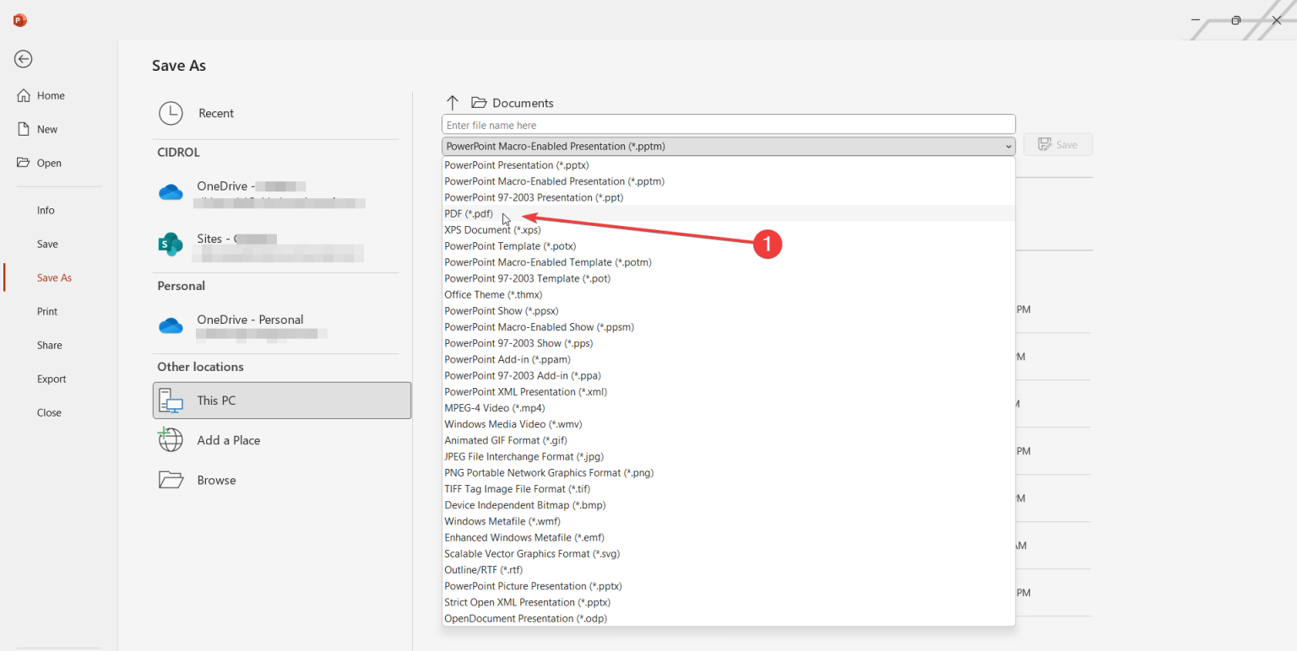Select PowerPoint Template (*.potx)
Viewport: 1297px width, 651px height.
point(728,246)
